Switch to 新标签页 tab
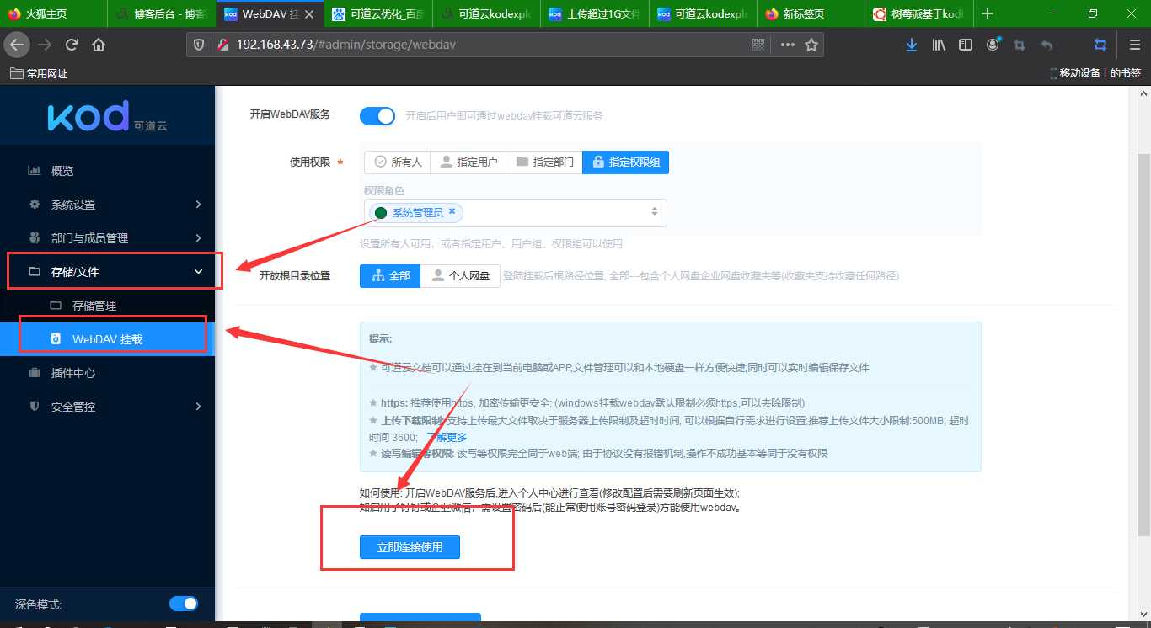Screen dimensions: 1151x628 (x=811, y=14)
